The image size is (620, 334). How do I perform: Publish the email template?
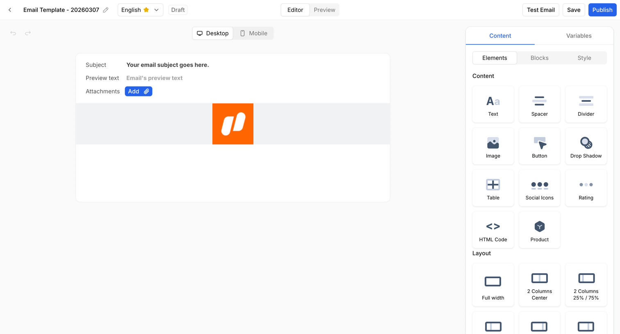point(602,10)
